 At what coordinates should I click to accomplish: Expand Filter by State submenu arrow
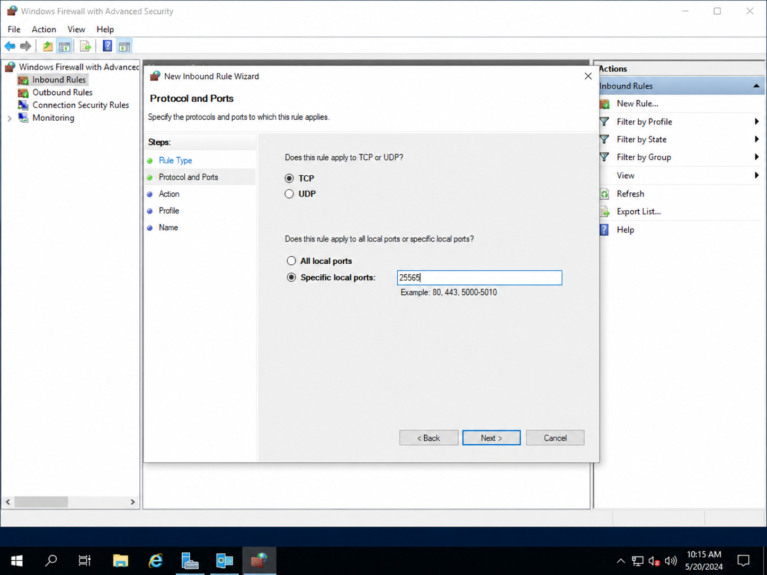click(756, 139)
